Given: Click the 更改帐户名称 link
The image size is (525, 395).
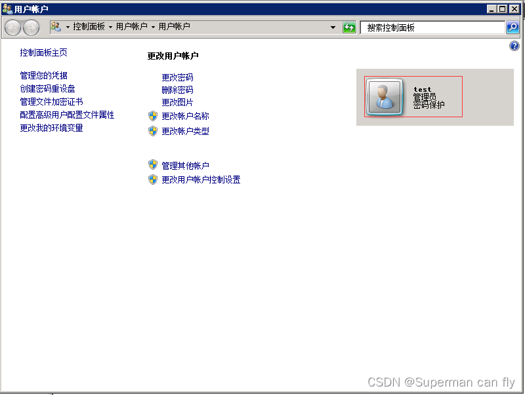Looking at the screenshot, I should coord(186,116).
